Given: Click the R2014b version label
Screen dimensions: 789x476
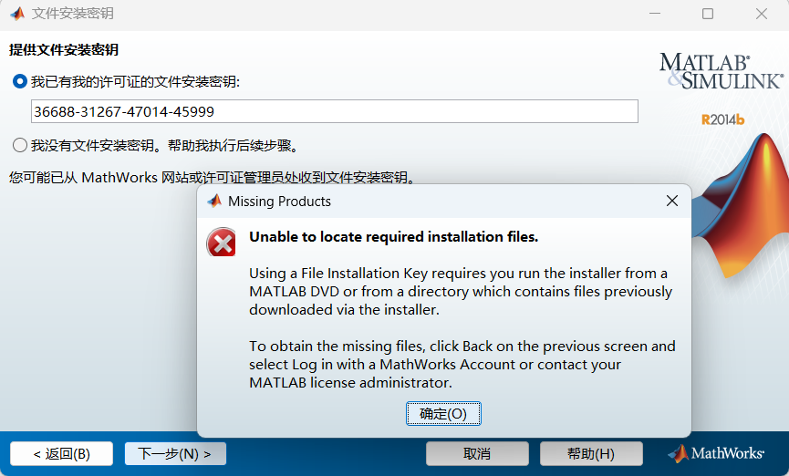Looking at the screenshot, I should 722,119.
